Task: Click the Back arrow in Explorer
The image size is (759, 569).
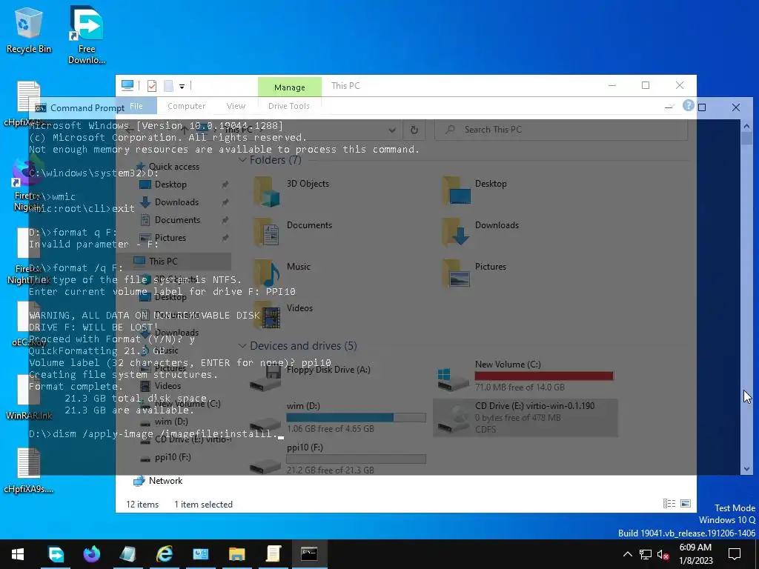Action: point(129,130)
